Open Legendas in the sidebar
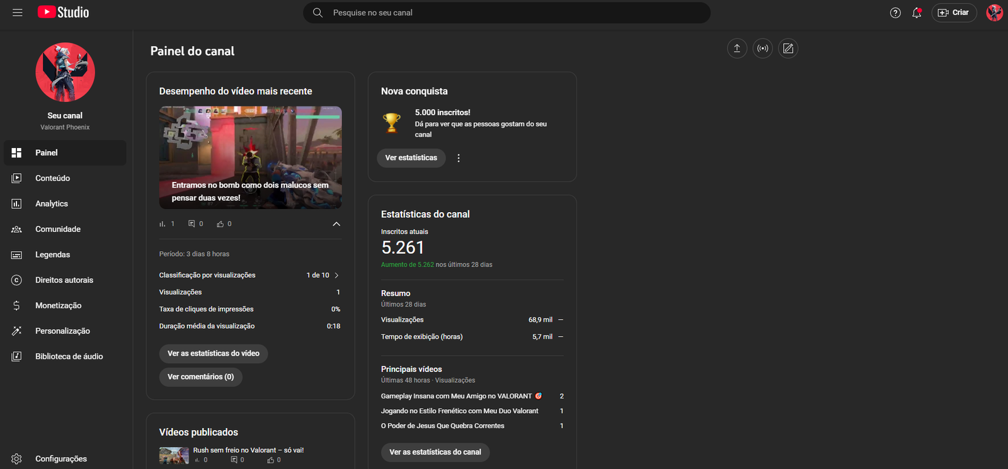This screenshot has width=1008, height=469. pyautogui.click(x=65, y=255)
